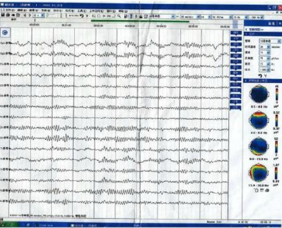This screenshot has height=228, width=282.
Task: Open the time base 30 mm/sec dropdown
Action: click(190, 17)
